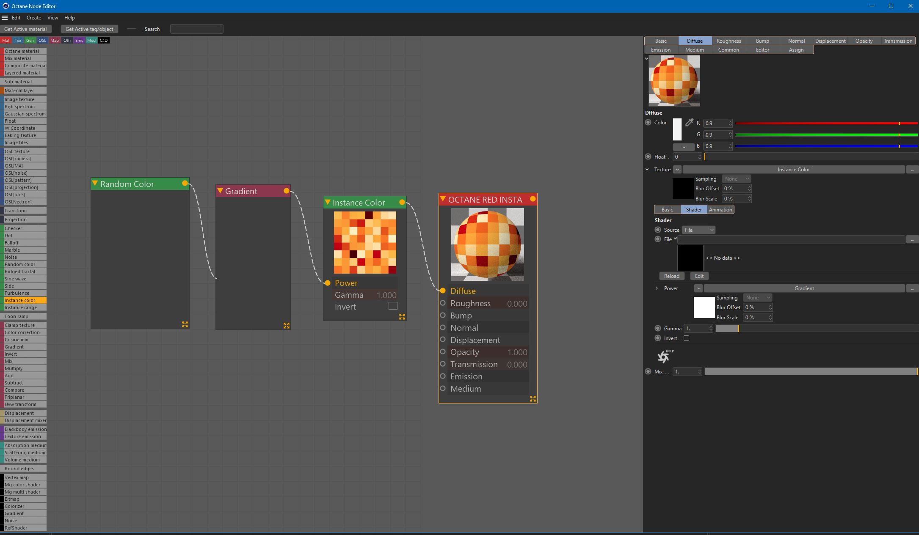Switch to the Roughness tab
Image resolution: width=919 pixels, height=535 pixels.
[x=729, y=41]
